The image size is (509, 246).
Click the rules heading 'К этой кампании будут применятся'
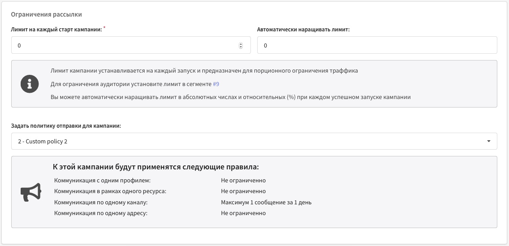156,167
